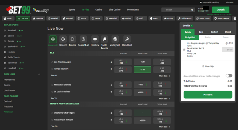Open Home from the sports bar
The height and width of the screenshot is (130, 238).
8,18
